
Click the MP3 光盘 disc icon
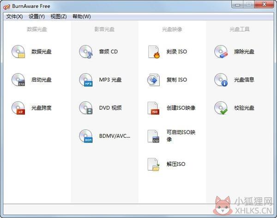(86, 80)
